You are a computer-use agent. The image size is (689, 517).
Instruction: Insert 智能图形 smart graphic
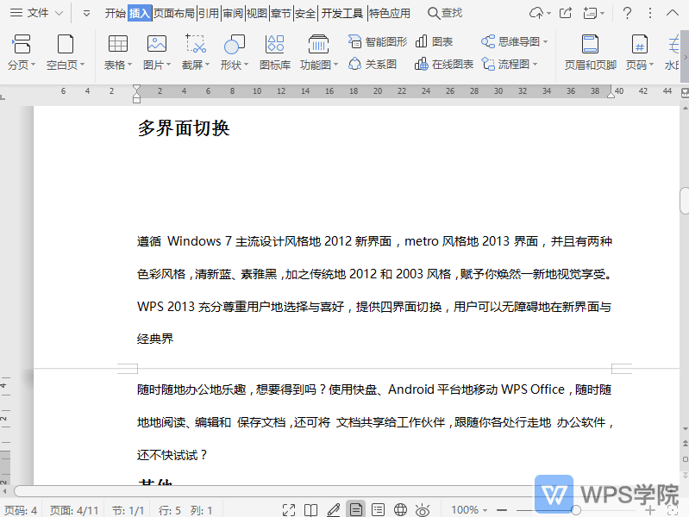[x=378, y=41]
